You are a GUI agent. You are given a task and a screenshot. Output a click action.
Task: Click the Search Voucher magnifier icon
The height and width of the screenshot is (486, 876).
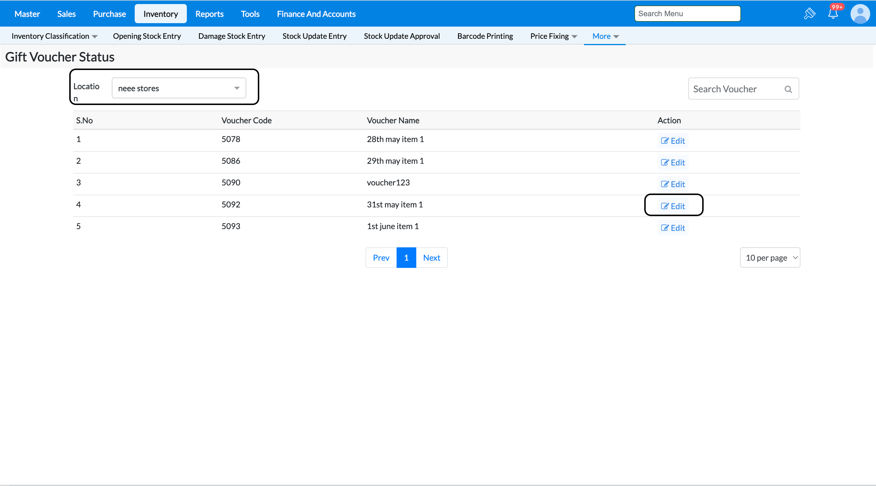click(788, 89)
